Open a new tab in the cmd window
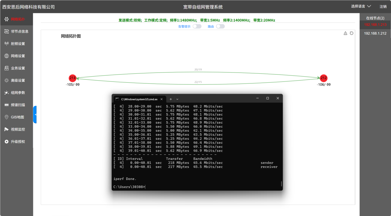The height and width of the screenshot is (216, 391). (171, 99)
